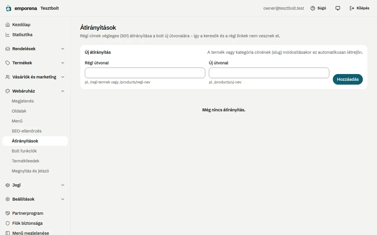377x235 pixels.
Task: Click the Kezdőlap home icon
Action: click(8, 25)
